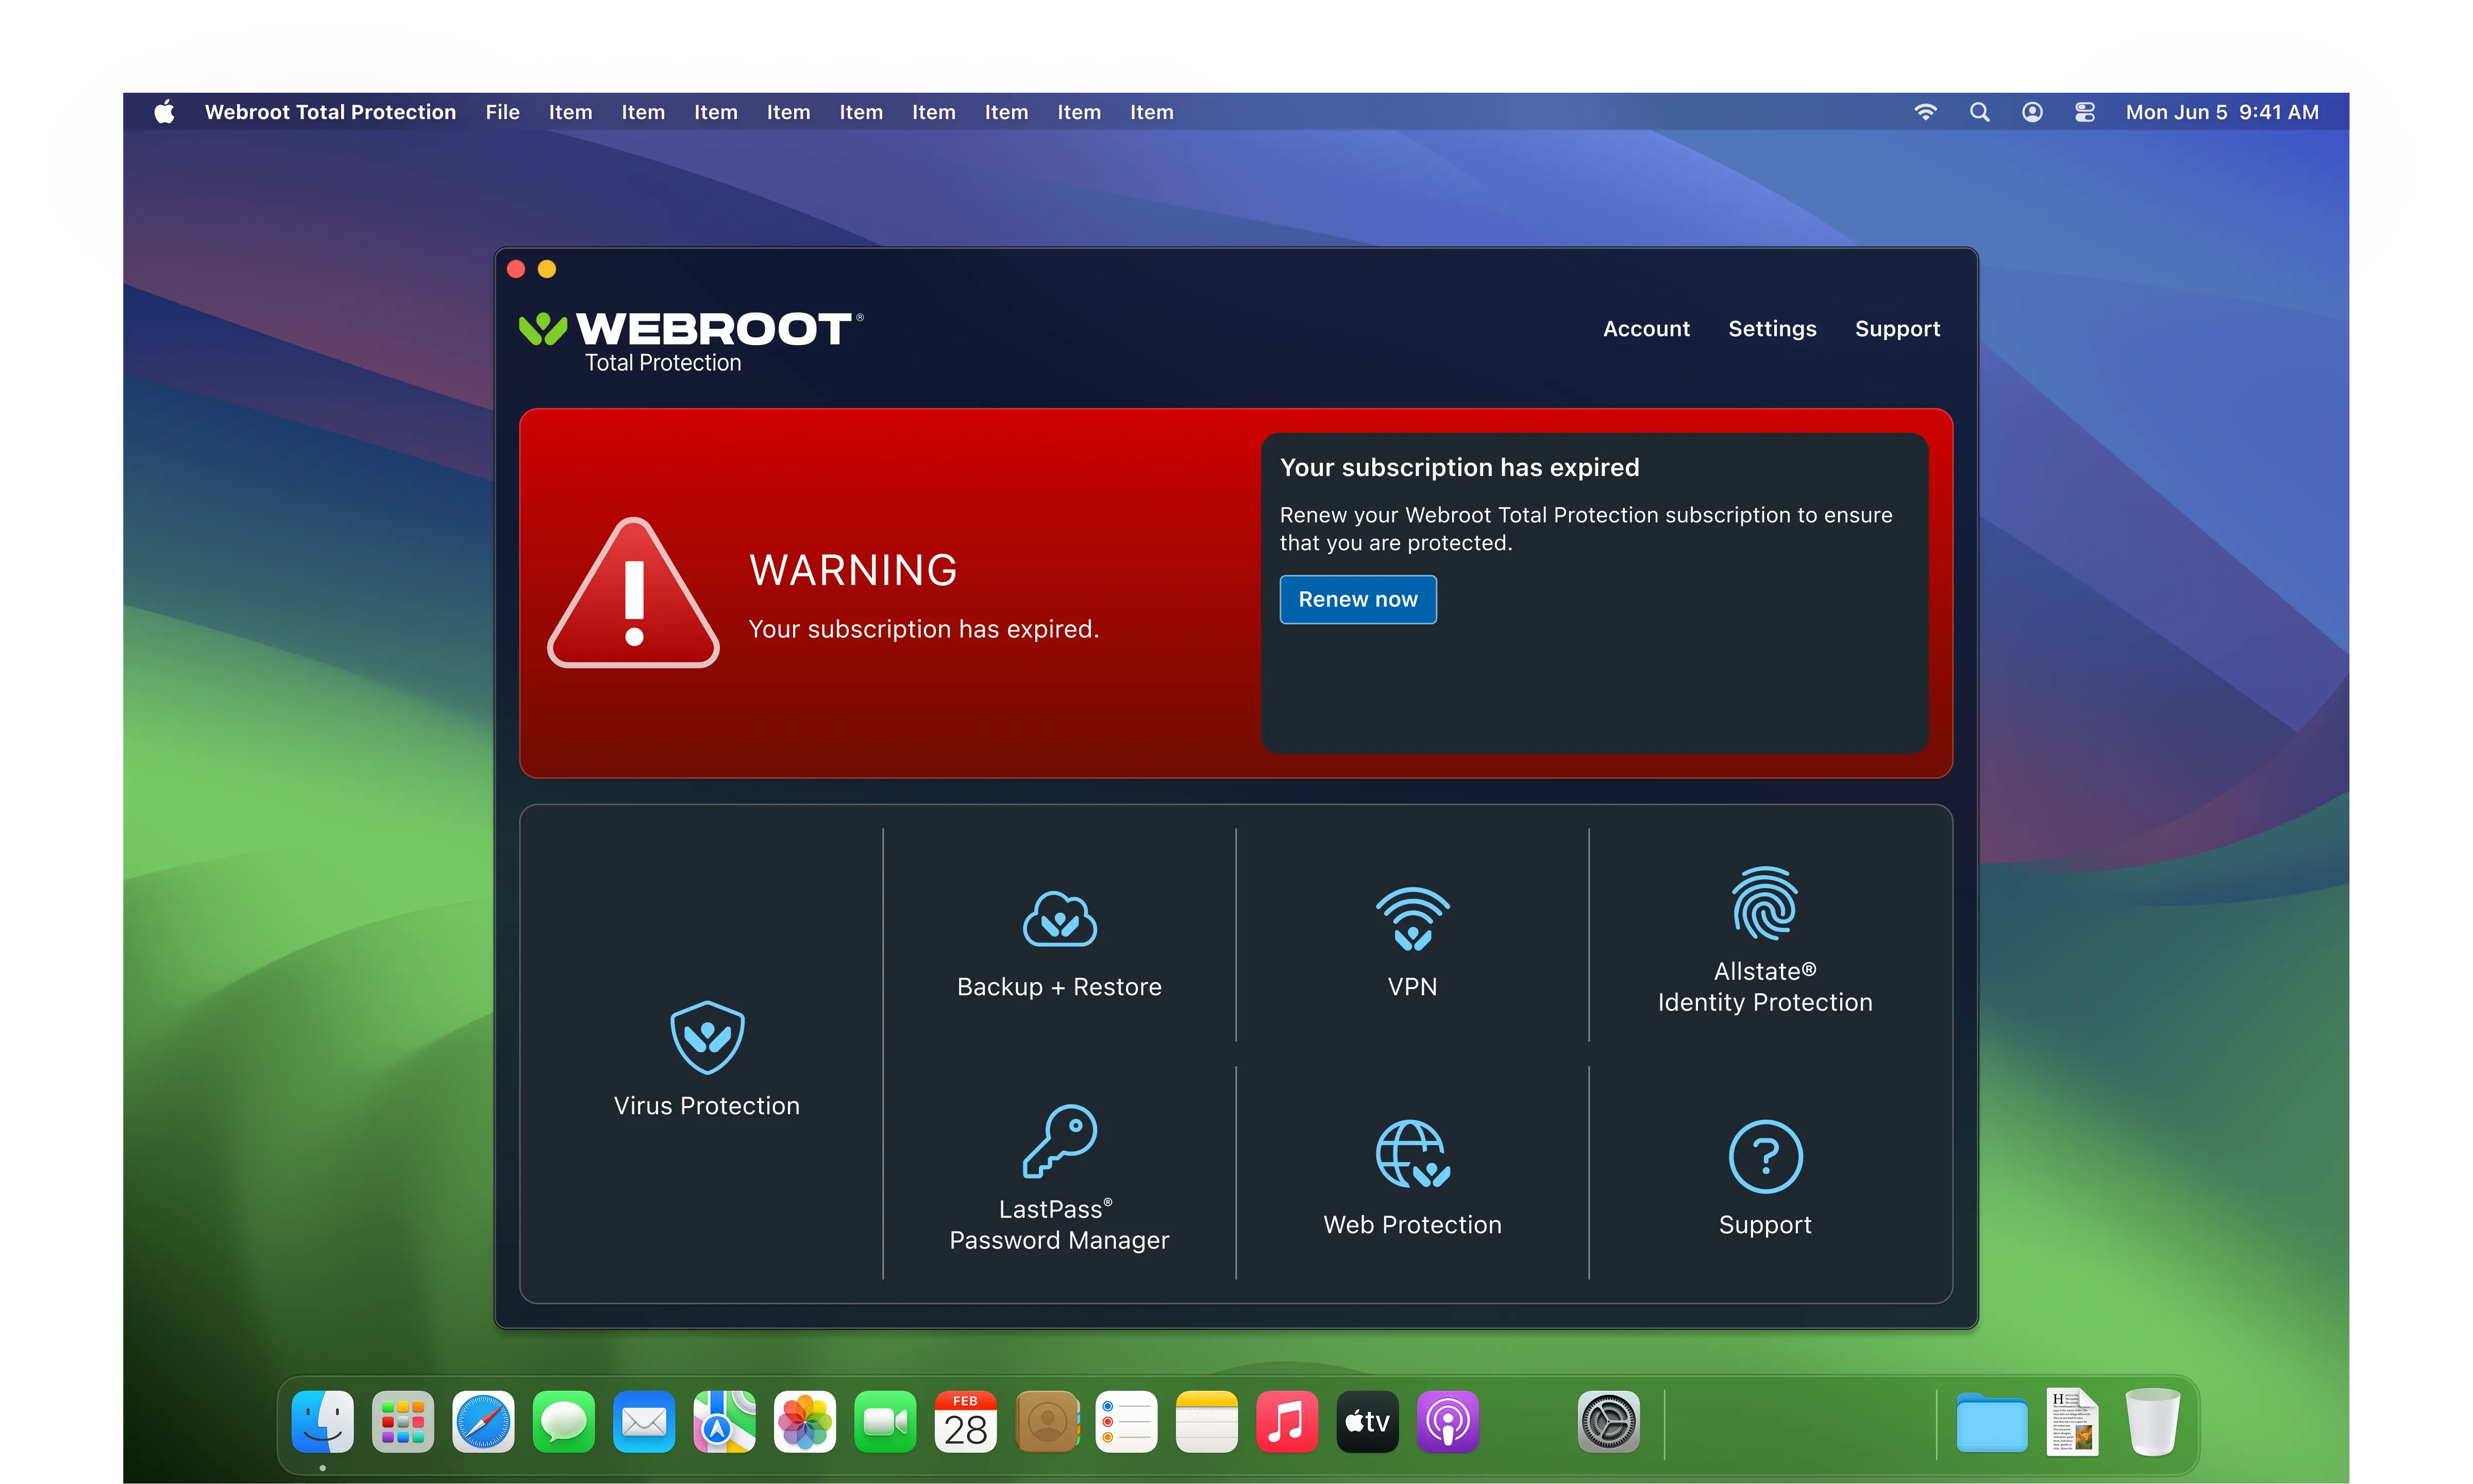
Task: Open Photos from the Dock
Action: (804, 1421)
